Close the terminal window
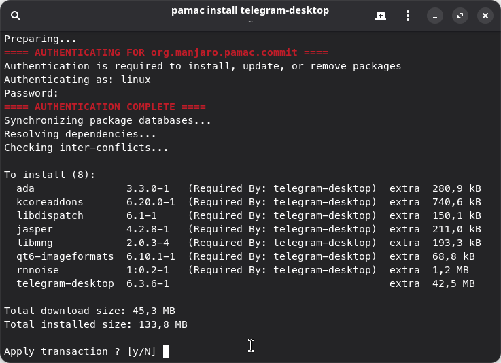Image resolution: width=501 pixels, height=363 pixels. pos(485,16)
